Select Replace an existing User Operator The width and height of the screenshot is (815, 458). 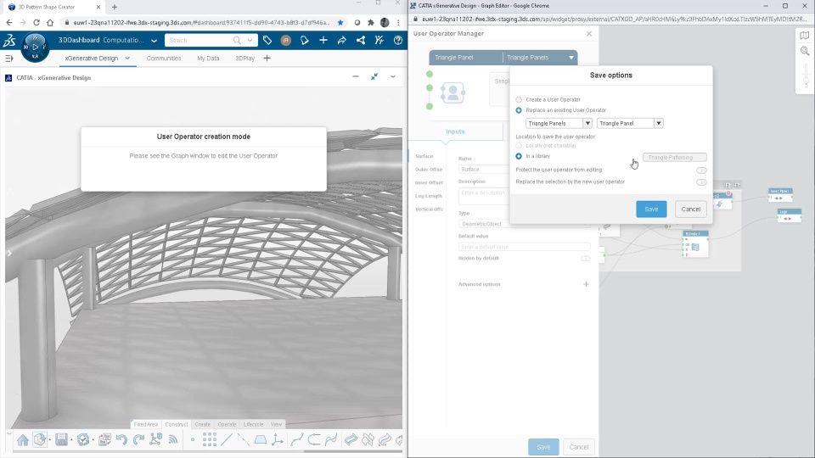(x=519, y=110)
